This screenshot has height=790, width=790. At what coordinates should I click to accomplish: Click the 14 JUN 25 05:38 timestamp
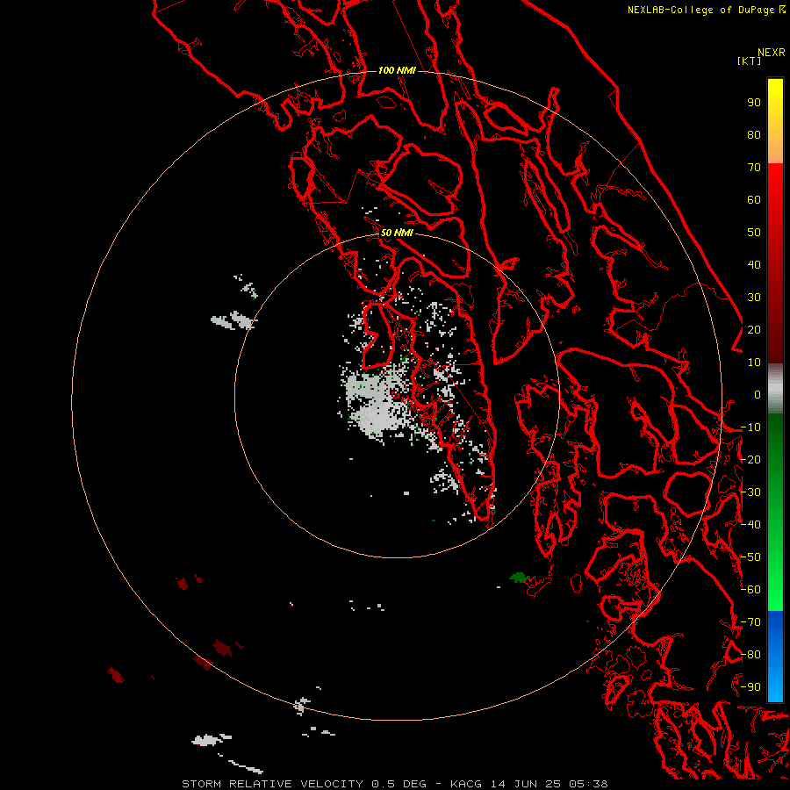(549, 784)
